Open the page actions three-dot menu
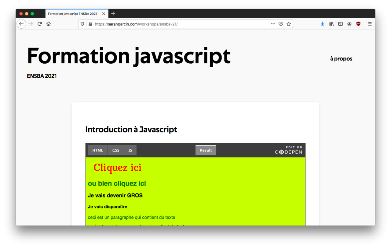The width and height of the screenshot is (391, 248). (x=273, y=24)
